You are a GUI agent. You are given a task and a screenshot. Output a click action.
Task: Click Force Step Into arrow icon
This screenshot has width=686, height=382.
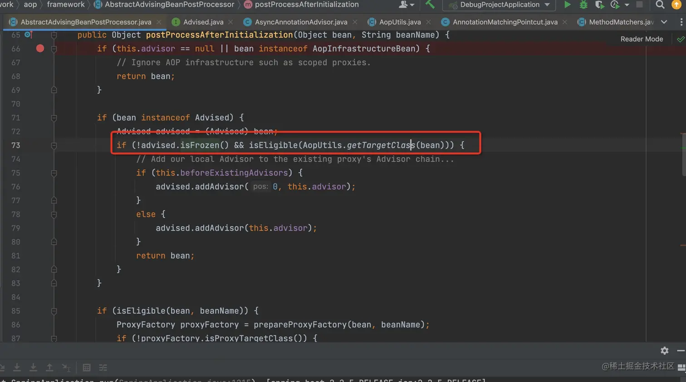[33, 367]
